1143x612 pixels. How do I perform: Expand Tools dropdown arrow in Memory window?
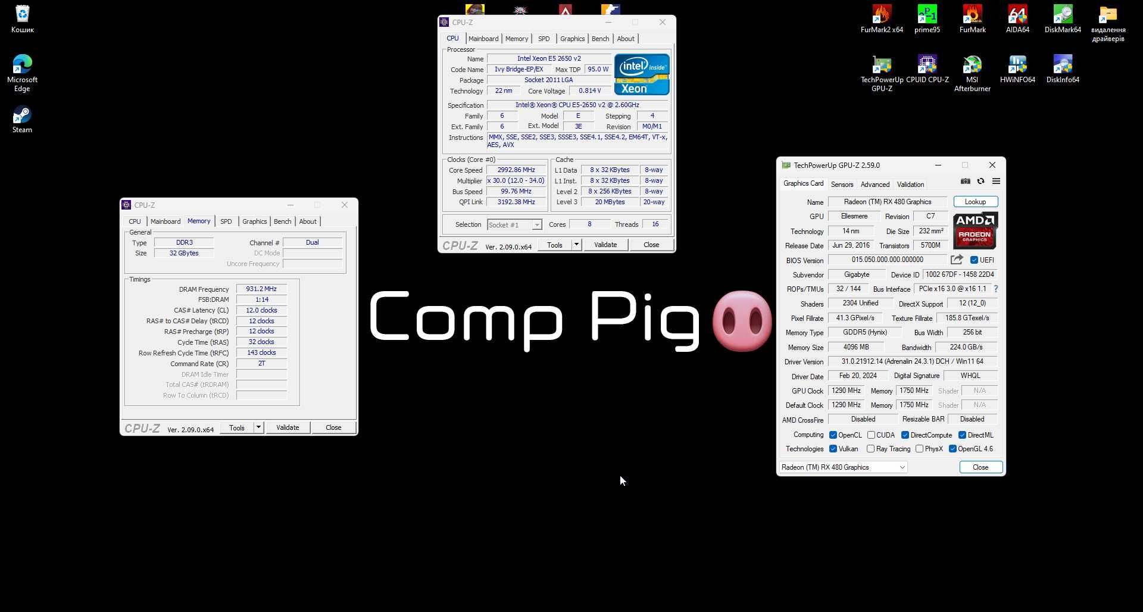click(258, 427)
